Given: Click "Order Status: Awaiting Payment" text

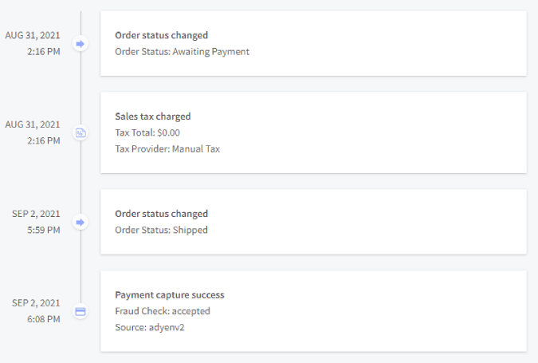Looking at the screenshot, I should pyautogui.click(x=182, y=52).
